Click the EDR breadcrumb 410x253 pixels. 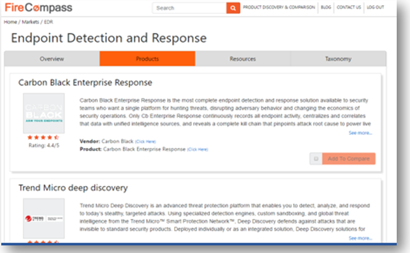pyautogui.click(x=48, y=22)
